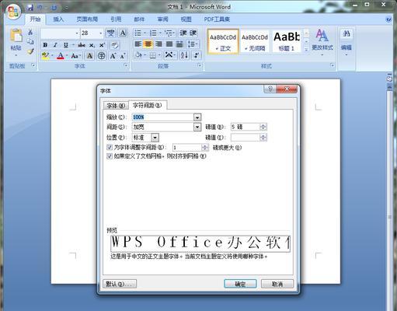Click the dialog help question mark button
Viewport: 397px width, 311px height.
[x=270, y=89]
